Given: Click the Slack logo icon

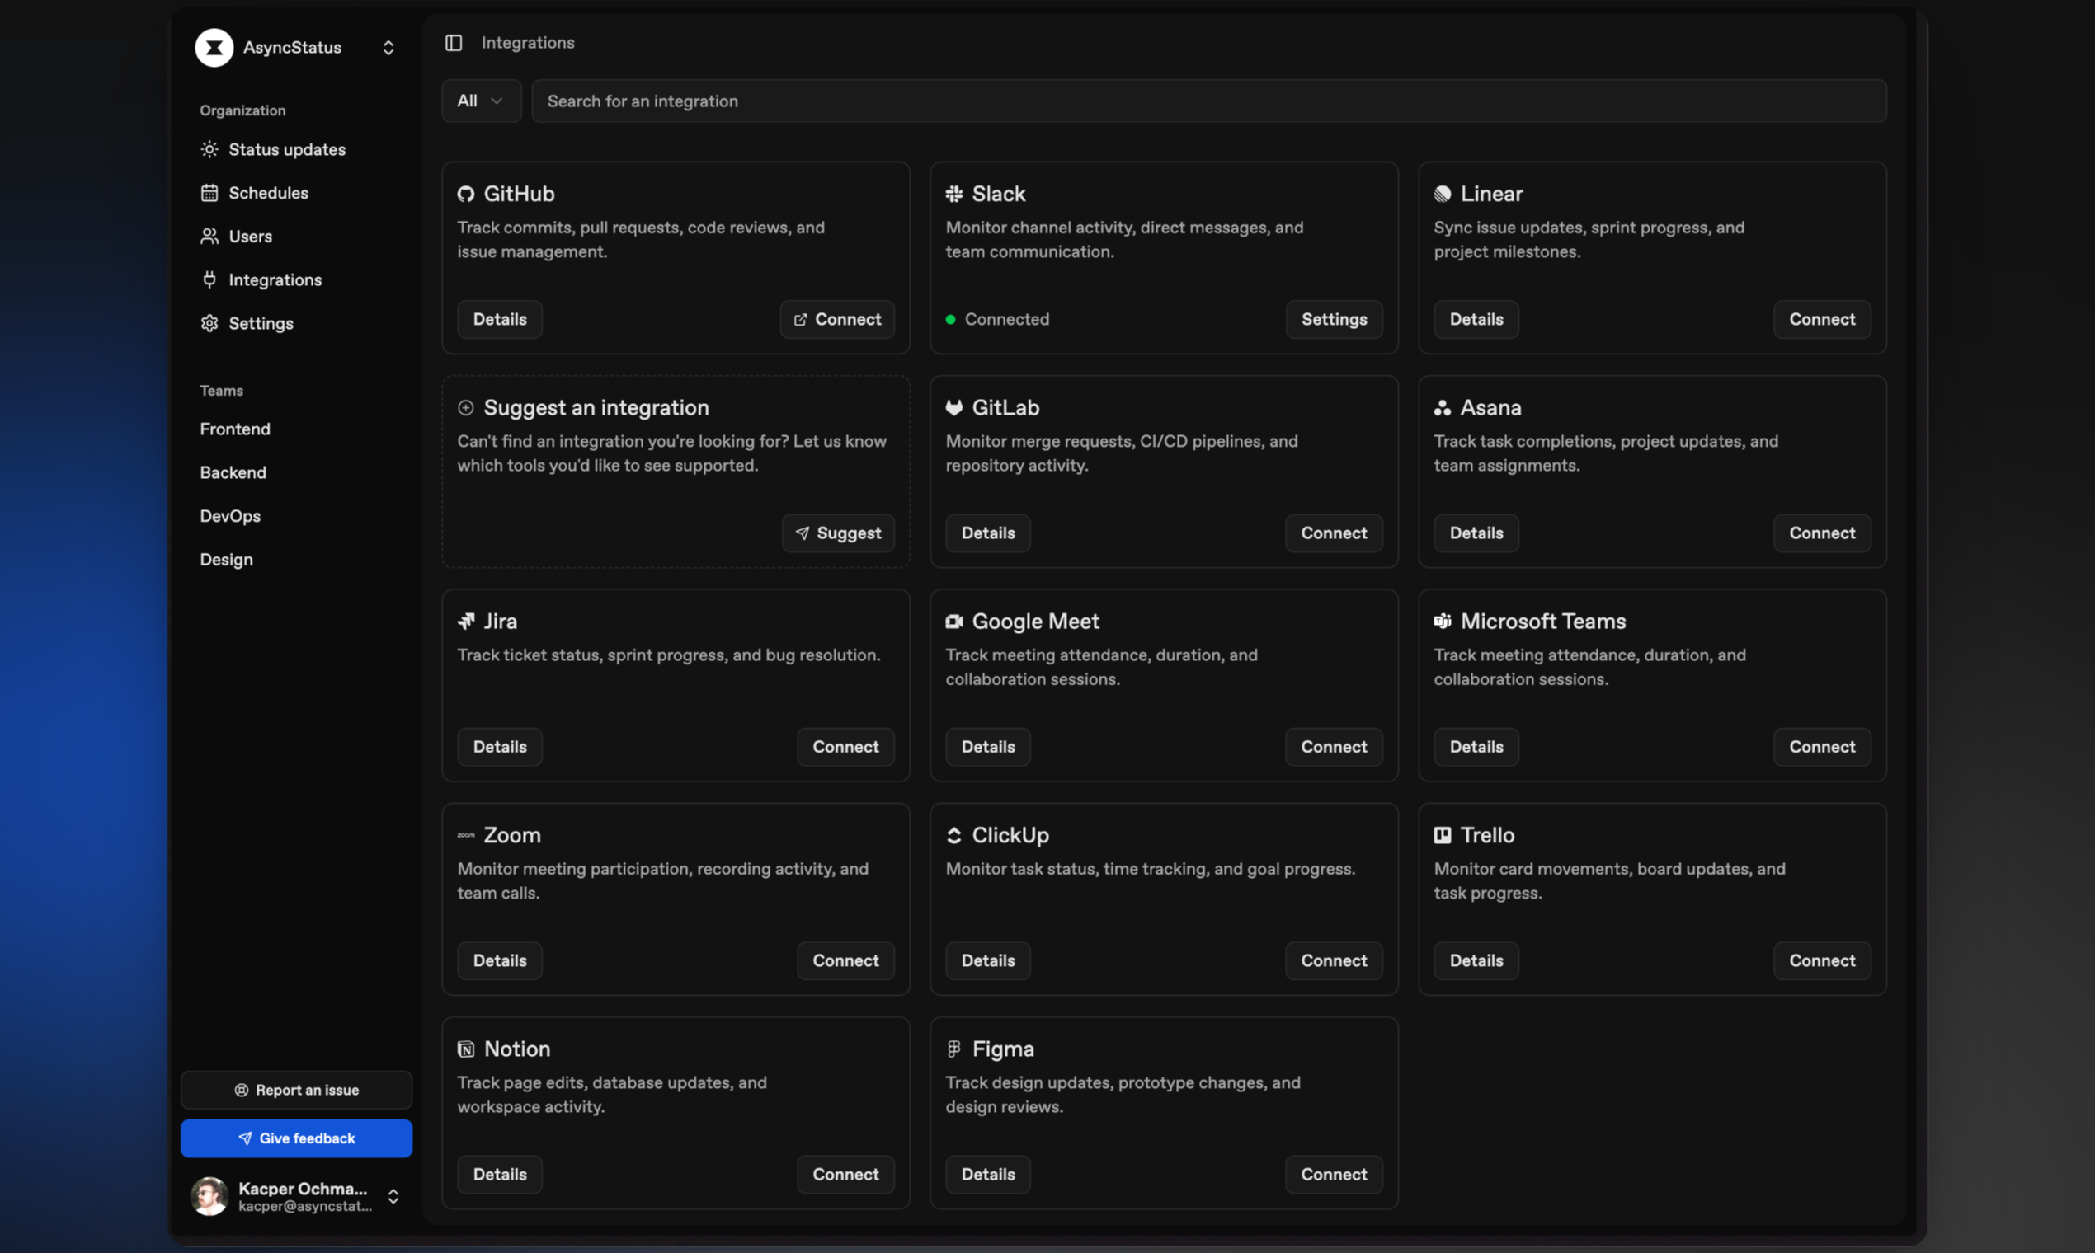Looking at the screenshot, I should tap(953, 195).
